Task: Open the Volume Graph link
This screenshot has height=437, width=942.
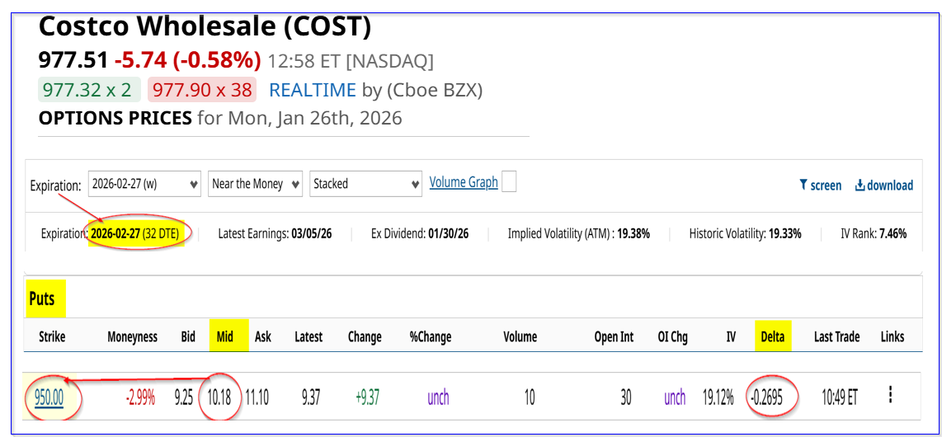Action: [464, 182]
